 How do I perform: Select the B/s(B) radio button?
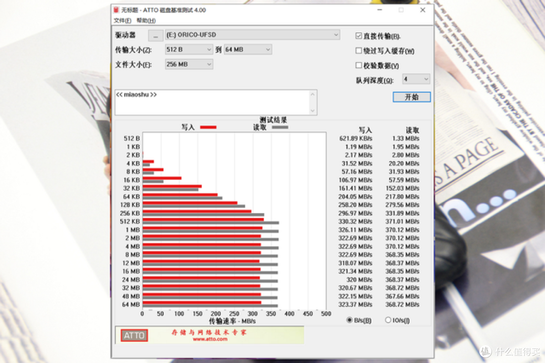350,320
